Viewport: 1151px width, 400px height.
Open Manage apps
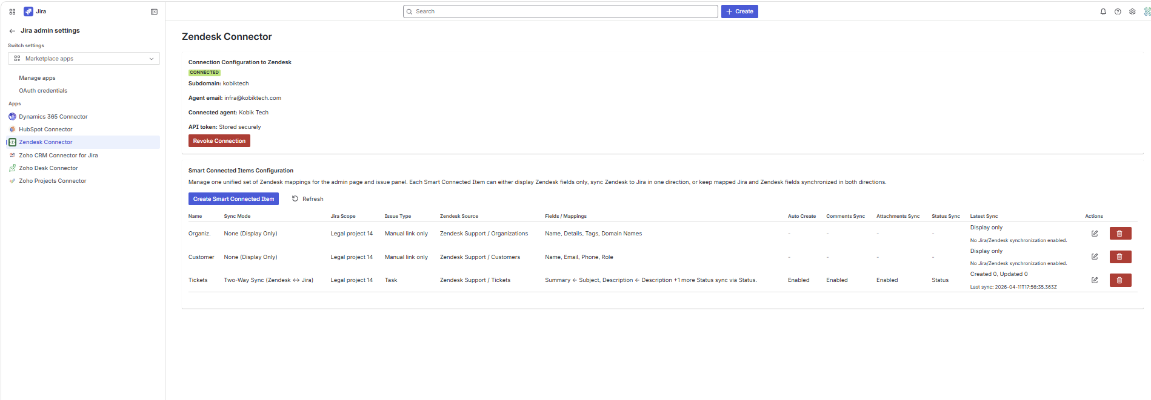pyautogui.click(x=37, y=78)
